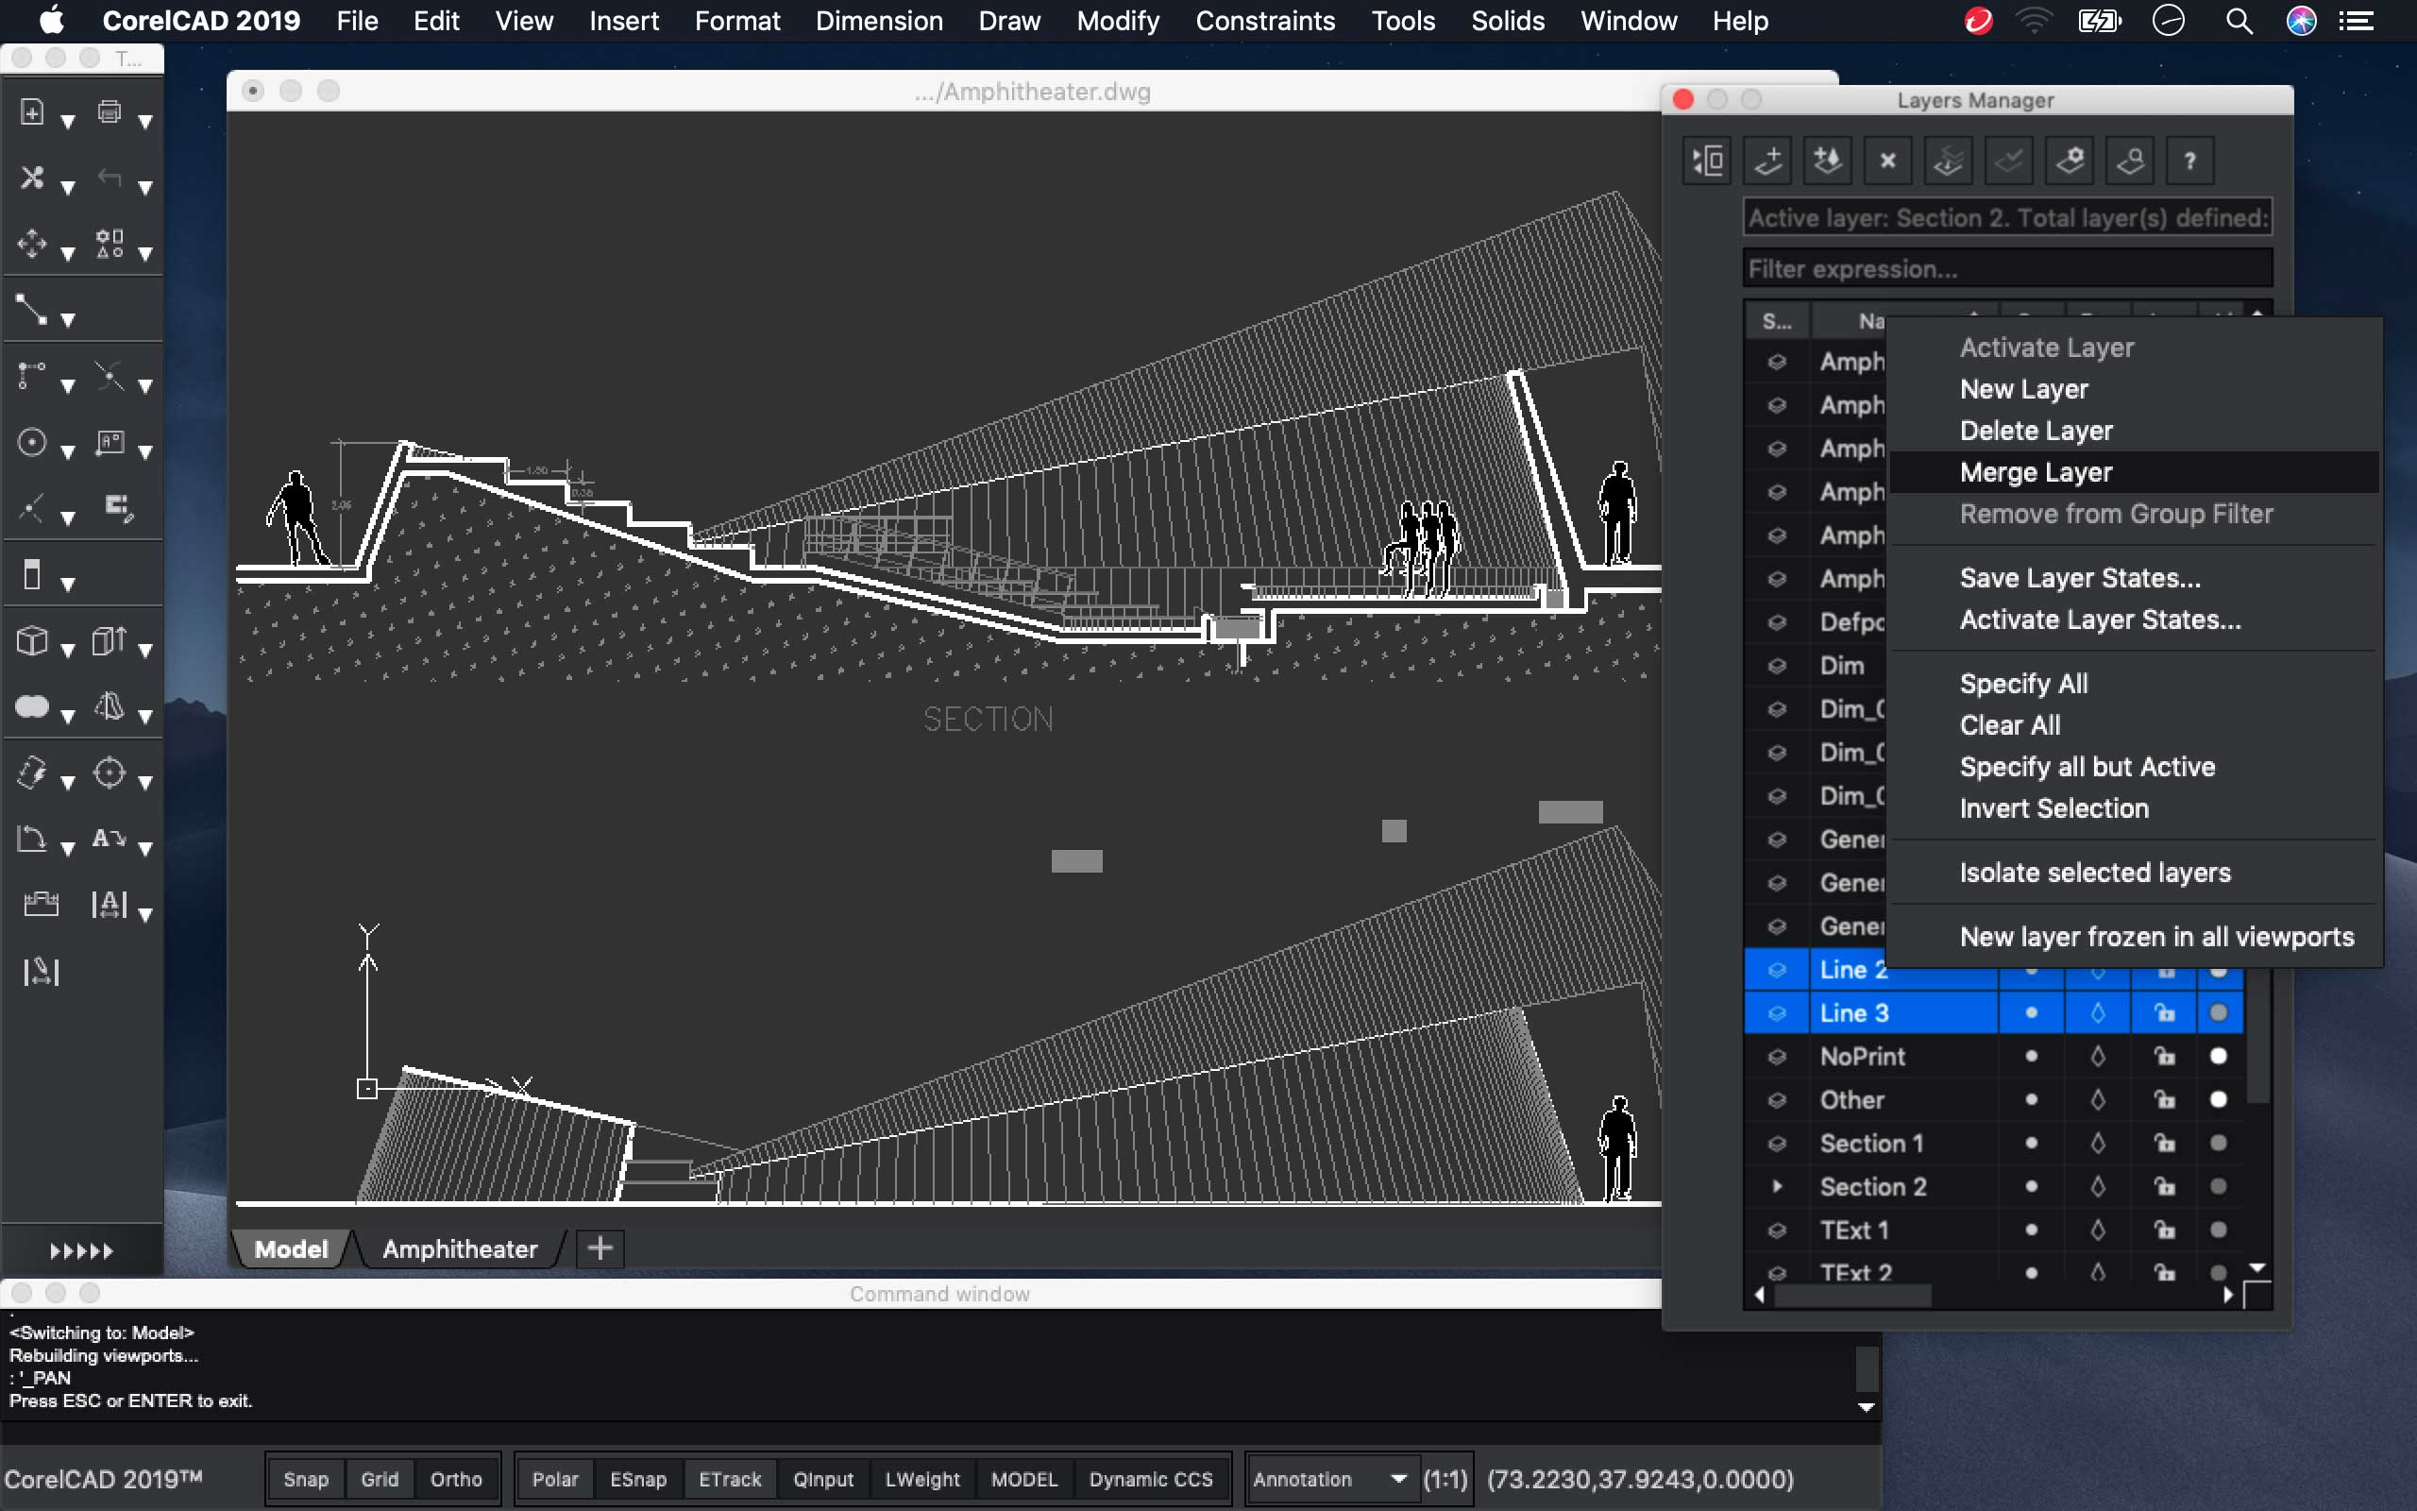The image size is (2417, 1511).
Task: Toggle Ortho mode in status bar
Action: (455, 1479)
